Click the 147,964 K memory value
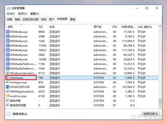The height and width of the screenshot is (124, 167). pyautogui.click(x=128, y=87)
